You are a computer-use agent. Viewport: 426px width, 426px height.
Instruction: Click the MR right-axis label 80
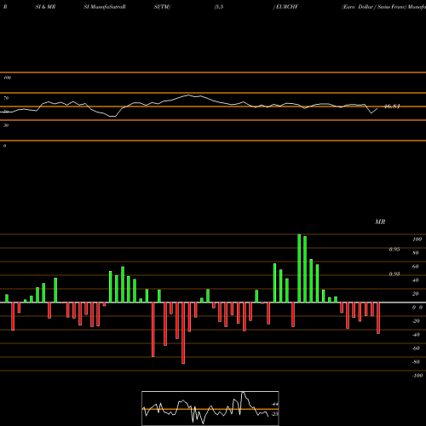coord(416,253)
